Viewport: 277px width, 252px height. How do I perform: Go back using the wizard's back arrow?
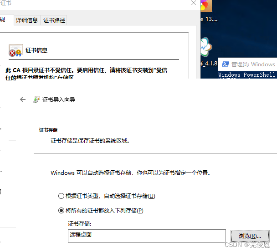[23, 99]
